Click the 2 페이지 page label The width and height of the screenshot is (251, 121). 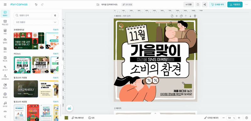click(x=118, y=108)
